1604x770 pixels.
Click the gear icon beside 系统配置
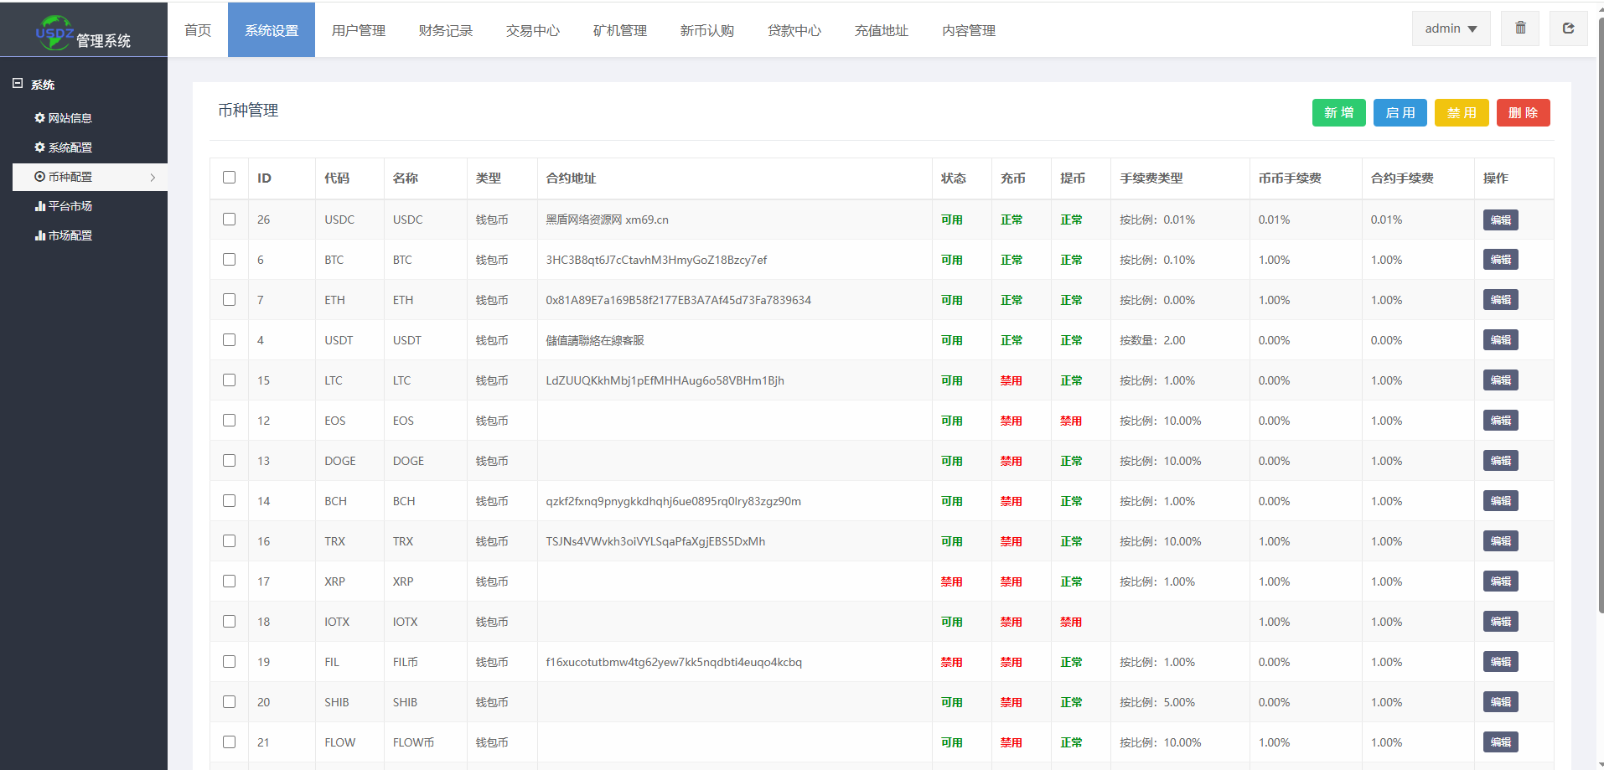coord(39,147)
